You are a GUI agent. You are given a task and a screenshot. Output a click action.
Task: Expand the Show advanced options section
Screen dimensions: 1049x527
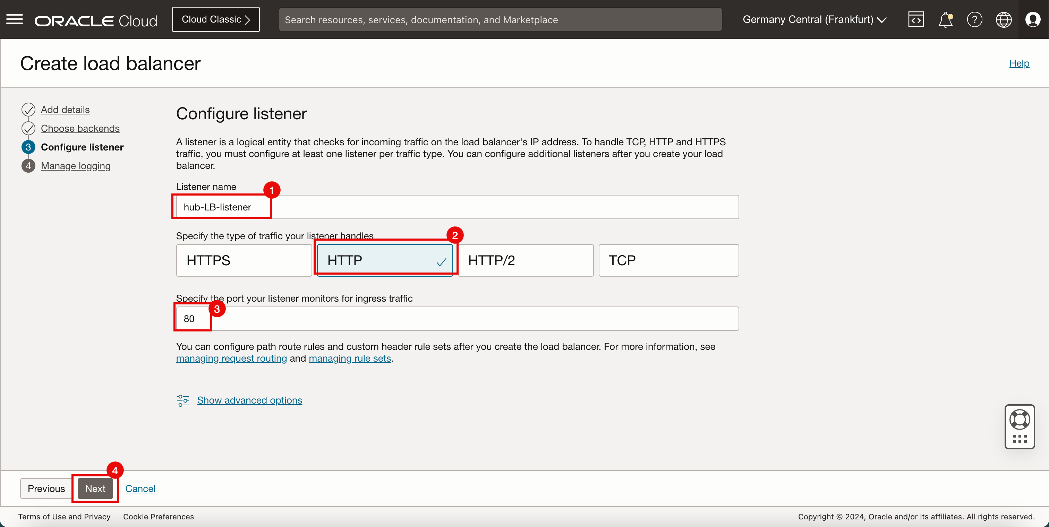[249, 400]
